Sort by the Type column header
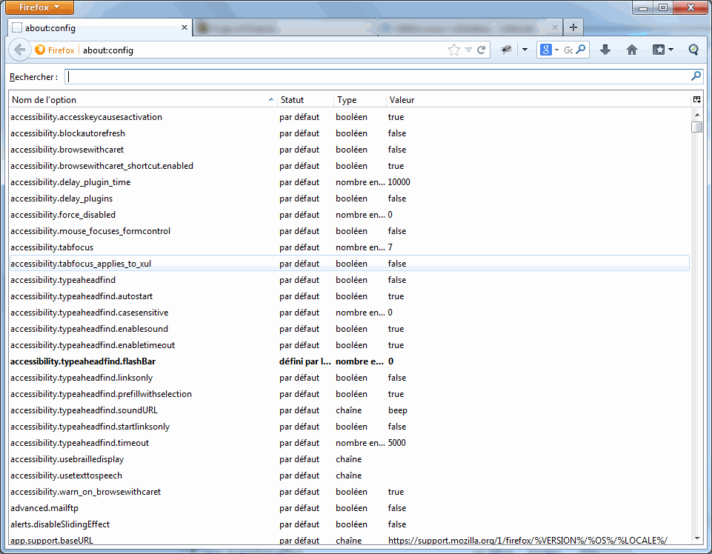Screen dimensions: 712x554 tap(359, 100)
